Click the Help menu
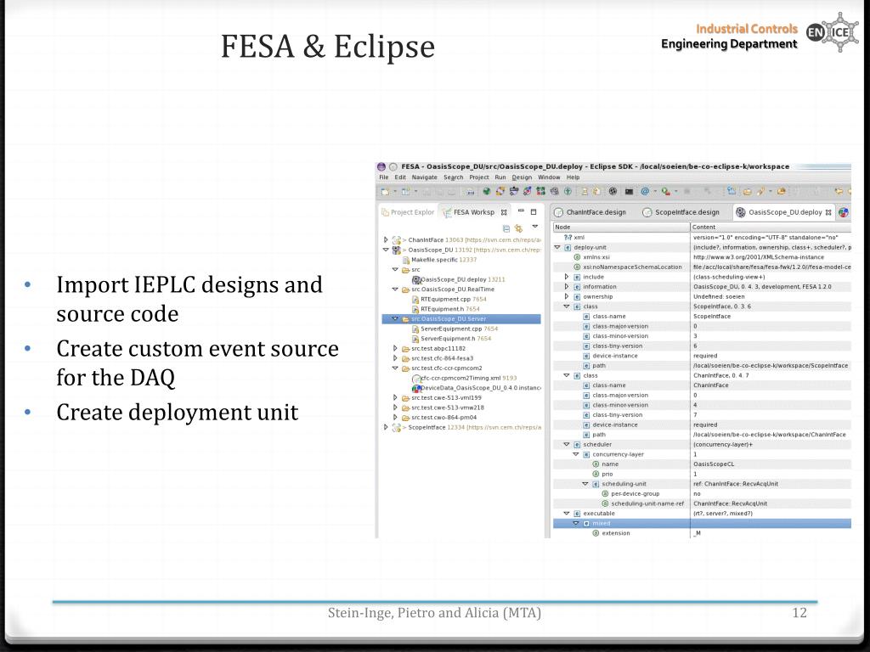This screenshot has width=870, height=652. [x=573, y=177]
